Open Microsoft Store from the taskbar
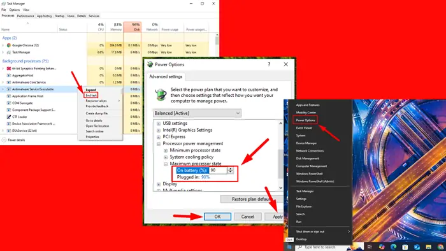 click(x=405, y=247)
